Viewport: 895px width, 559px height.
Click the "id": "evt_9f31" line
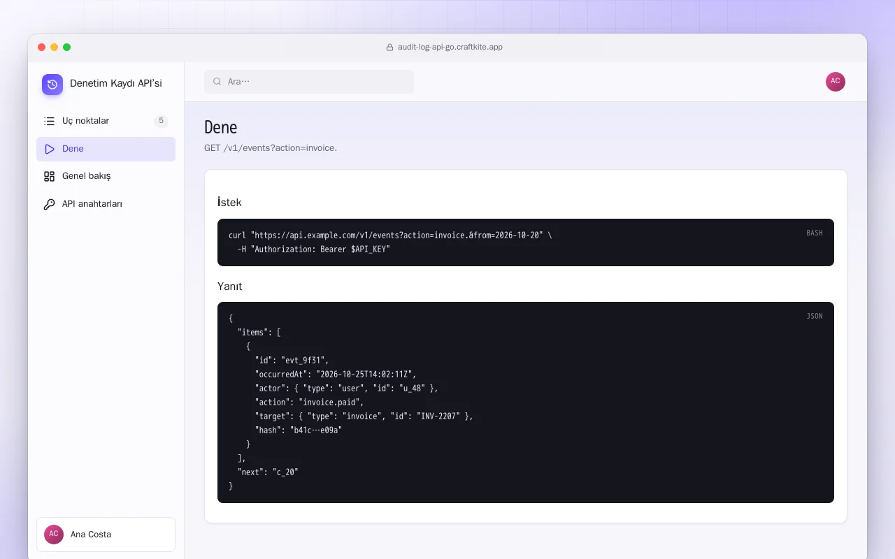click(292, 361)
